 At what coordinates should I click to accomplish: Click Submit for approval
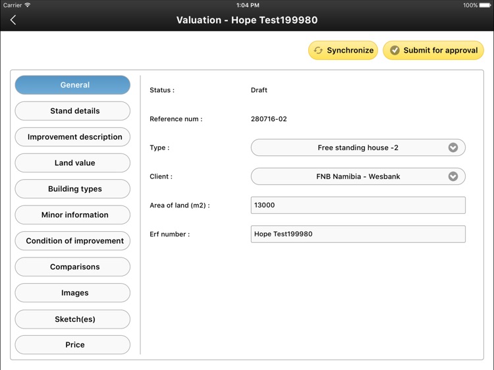[433, 51]
